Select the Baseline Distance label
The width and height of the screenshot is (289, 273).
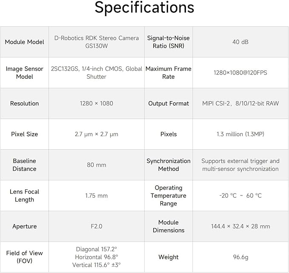(25, 165)
